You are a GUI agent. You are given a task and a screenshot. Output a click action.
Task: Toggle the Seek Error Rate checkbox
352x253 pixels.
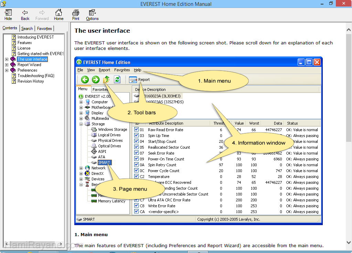pyautogui.click(x=136, y=153)
